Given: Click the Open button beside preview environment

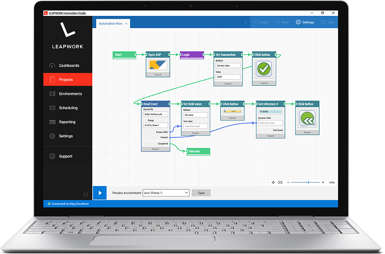Looking at the screenshot, I should click(201, 193).
